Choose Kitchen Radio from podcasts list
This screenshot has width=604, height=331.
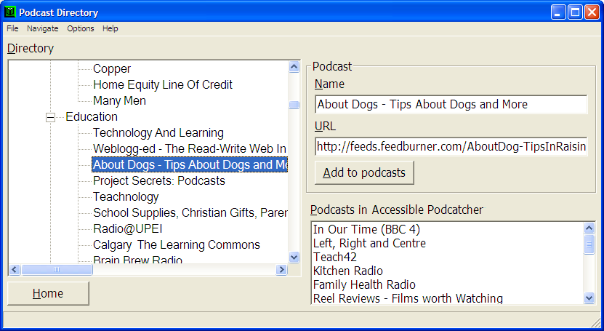(347, 271)
